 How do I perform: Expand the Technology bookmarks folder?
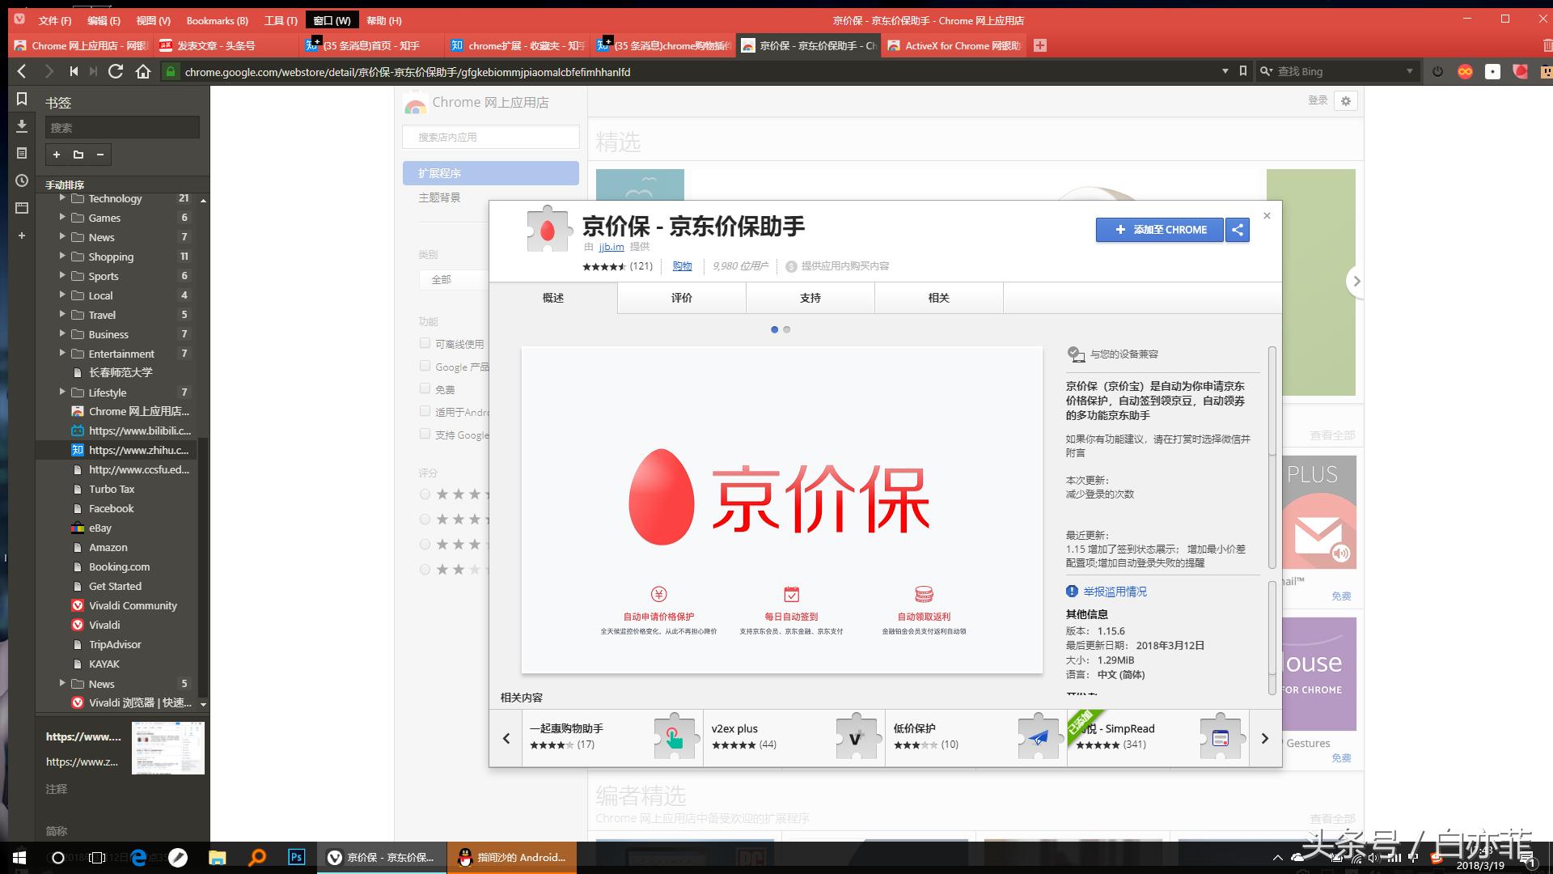(63, 198)
